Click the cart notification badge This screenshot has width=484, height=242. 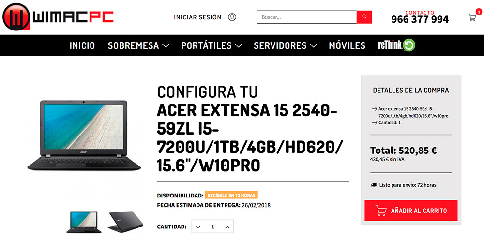point(479,12)
